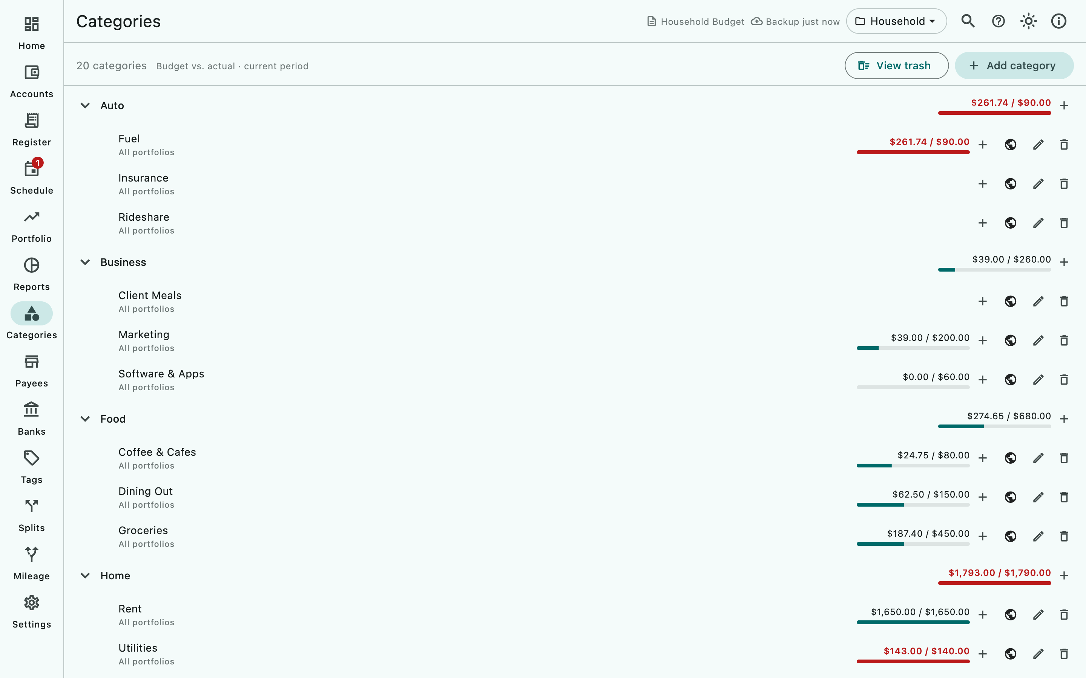Delete the Fuel category trash icon

1064,144
